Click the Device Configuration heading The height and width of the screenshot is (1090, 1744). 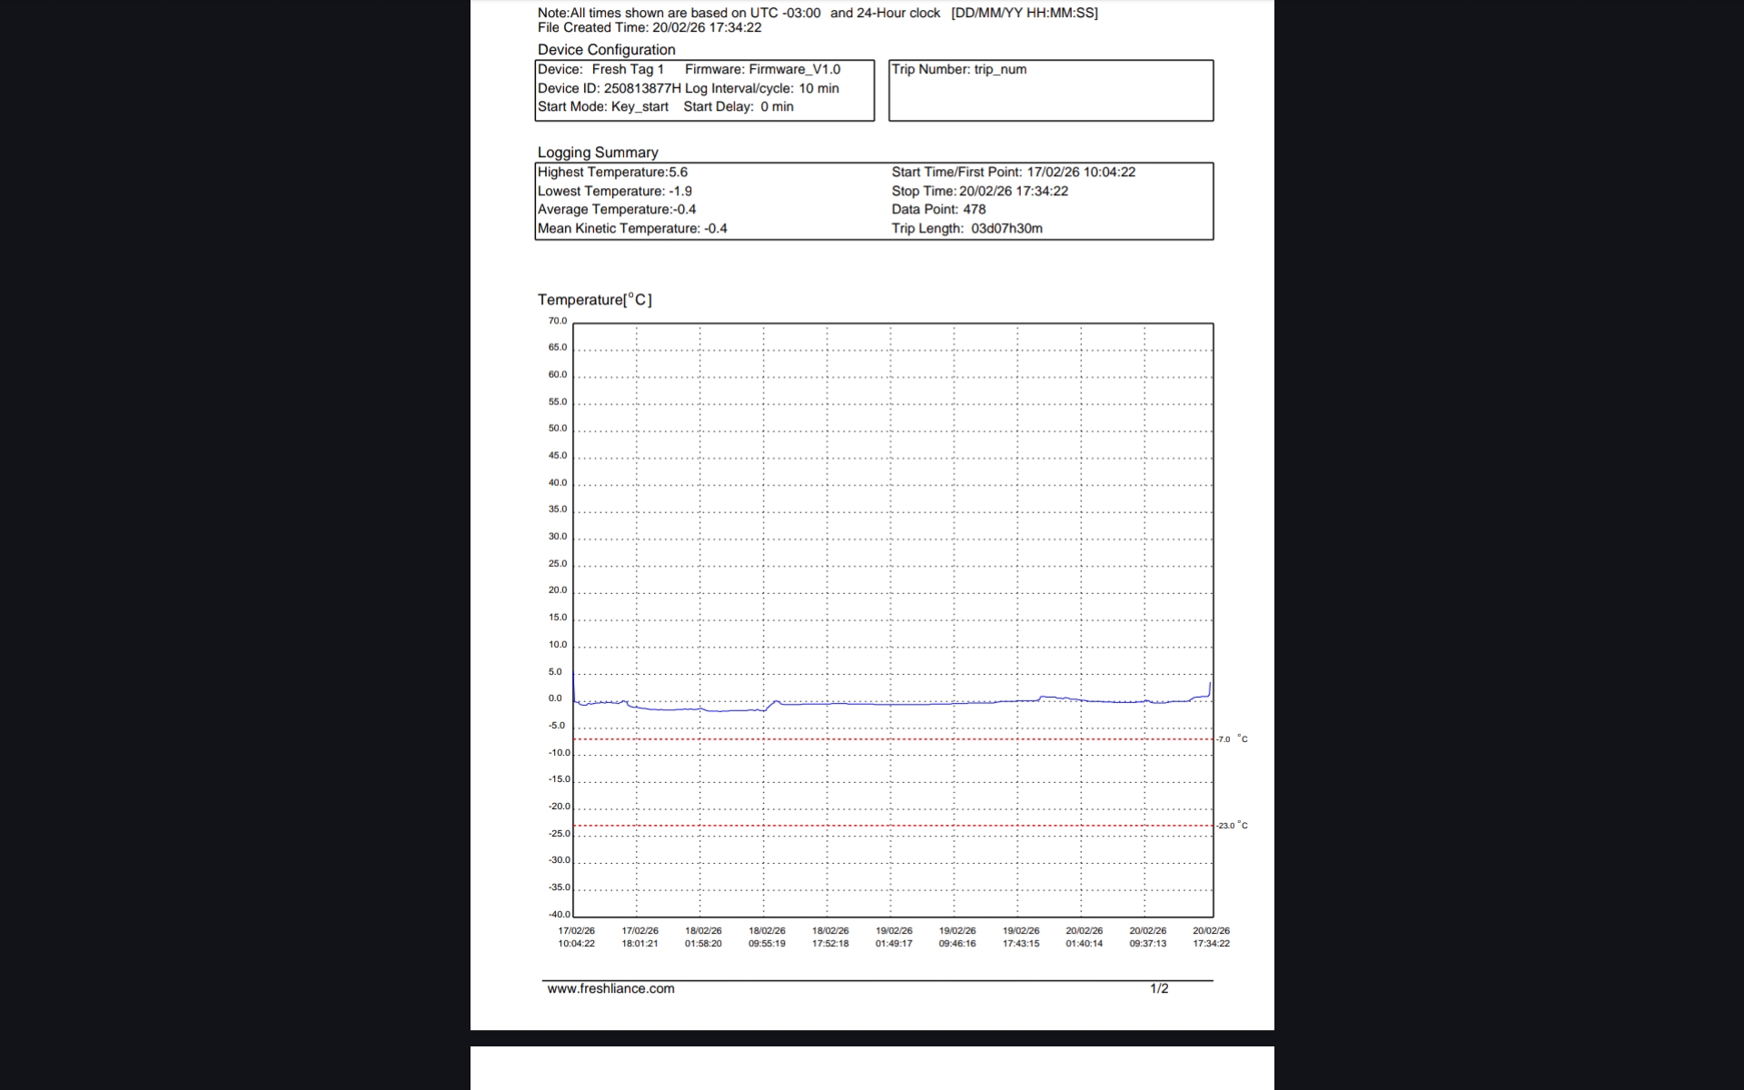click(606, 50)
